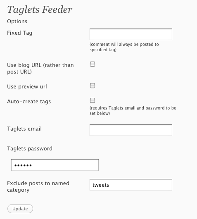Click the Auto-create tags label
The image size is (197, 219).
tap(29, 102)
